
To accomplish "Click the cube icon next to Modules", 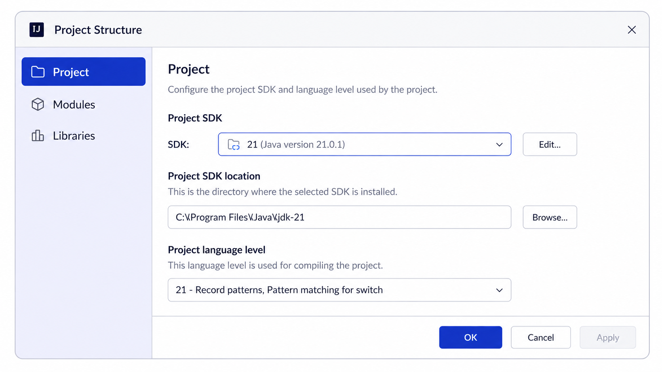I will [x=38, y=104].
